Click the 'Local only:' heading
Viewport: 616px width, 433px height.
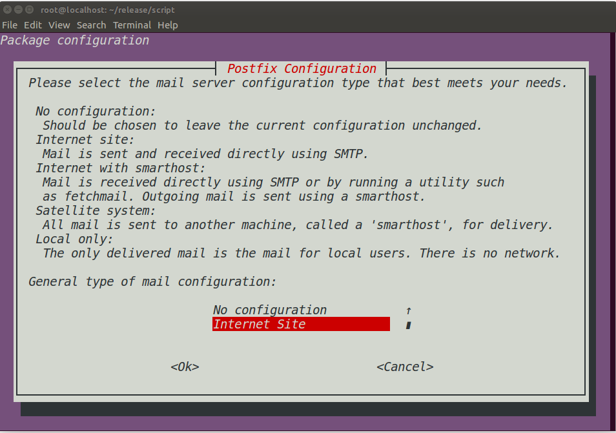74,239
